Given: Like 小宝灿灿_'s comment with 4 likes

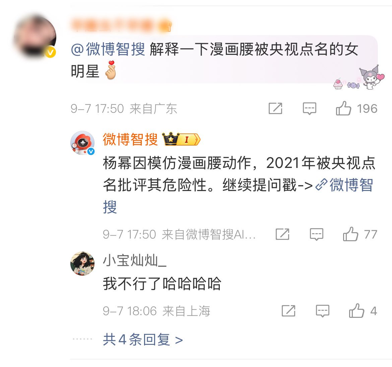Looking at the screenshot, I should (x=356, y=311).
